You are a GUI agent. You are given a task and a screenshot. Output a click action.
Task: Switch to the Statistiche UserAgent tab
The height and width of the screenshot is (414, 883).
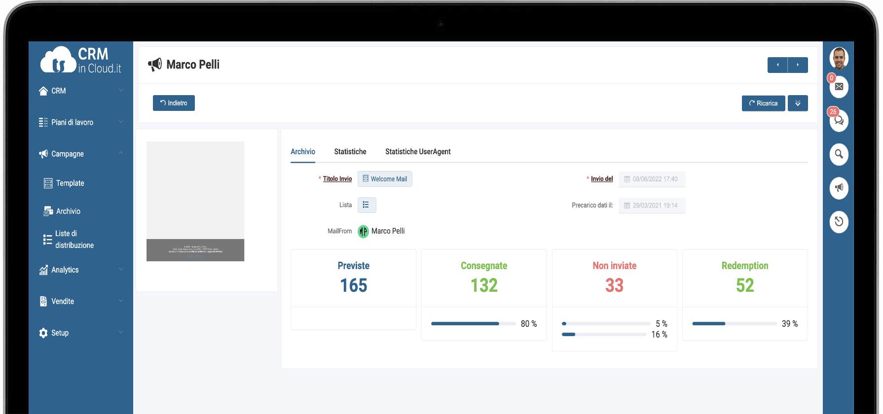click(418, 152)
